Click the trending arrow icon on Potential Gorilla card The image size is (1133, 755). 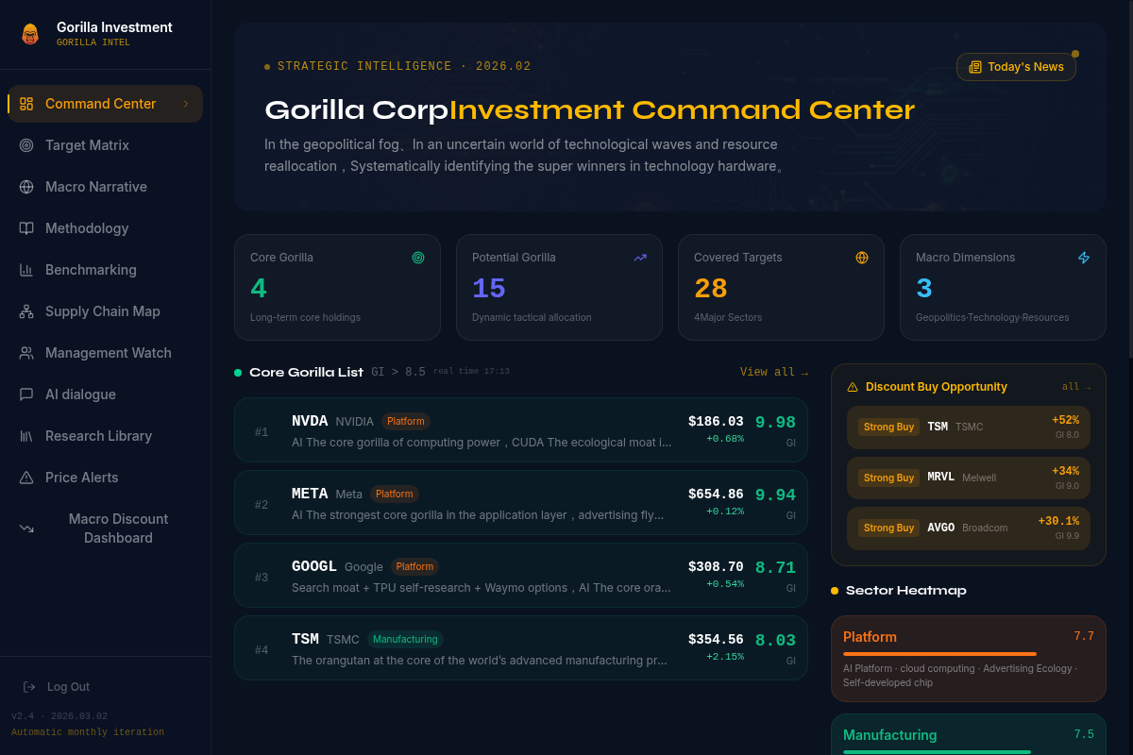coord(640,258)
